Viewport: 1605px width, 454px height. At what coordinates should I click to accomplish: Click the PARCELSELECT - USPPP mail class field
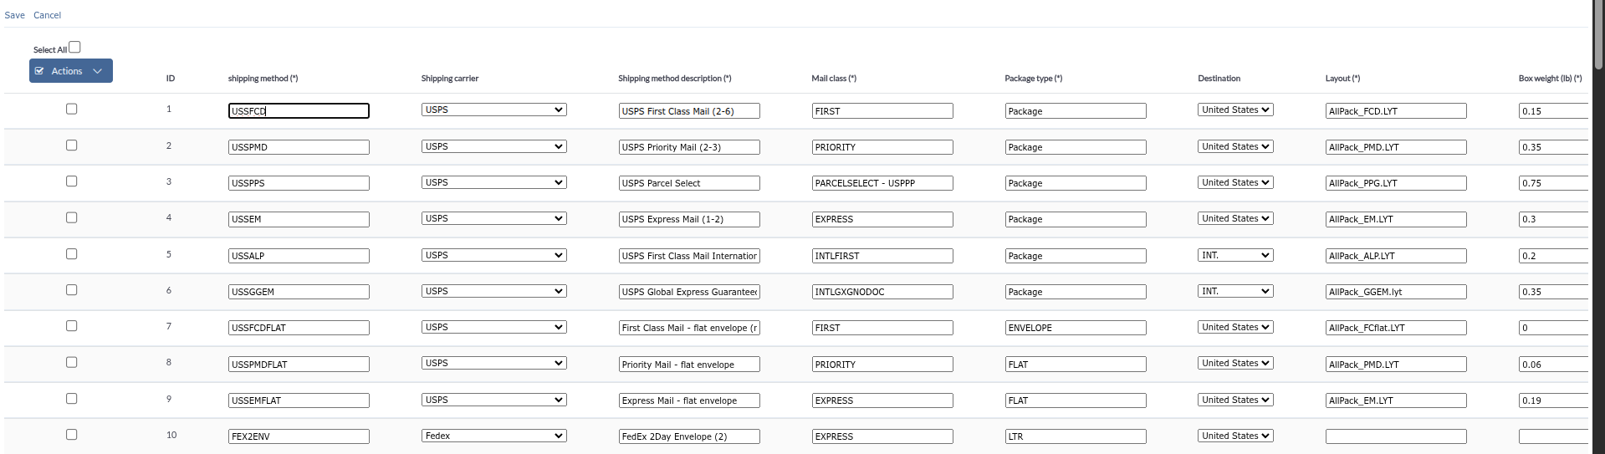tap(882, 183)
